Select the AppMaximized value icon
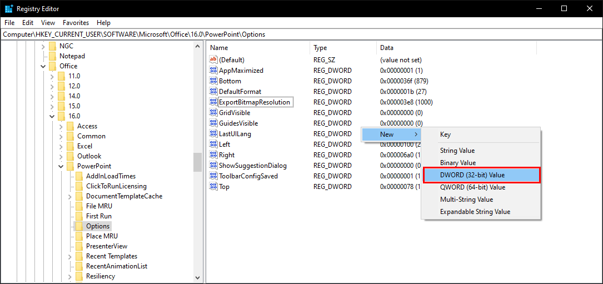The width and height of the screenshot is (603, 284). 213,71
